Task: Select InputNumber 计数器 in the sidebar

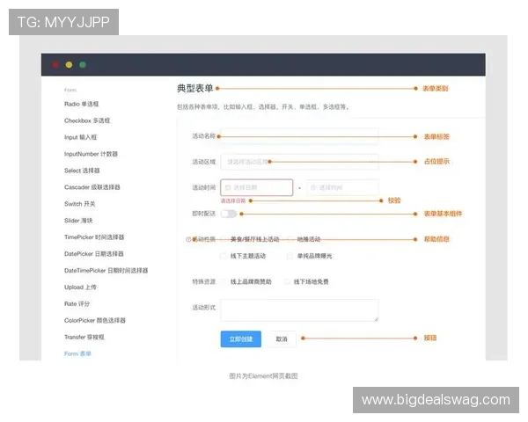Action: (91, 154)
